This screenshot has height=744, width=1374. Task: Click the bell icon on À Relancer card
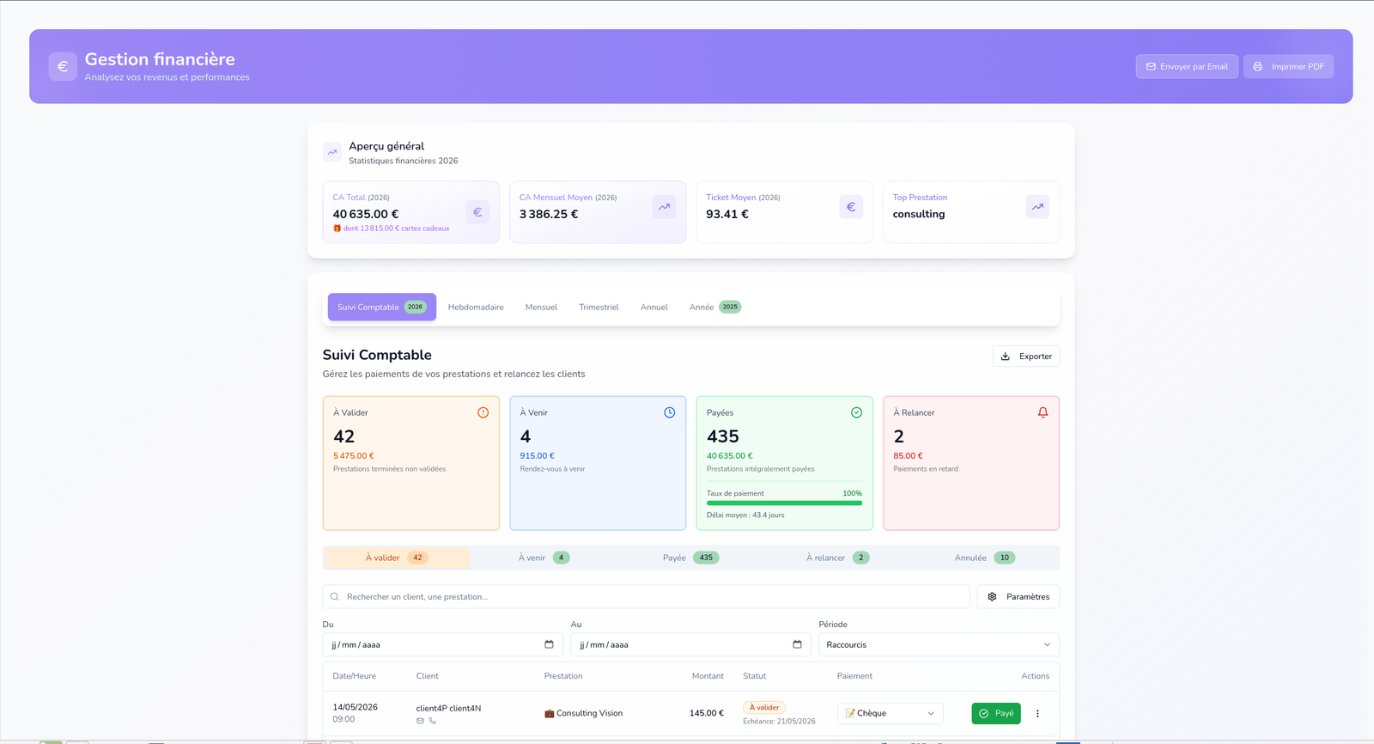click(1043, 412)
